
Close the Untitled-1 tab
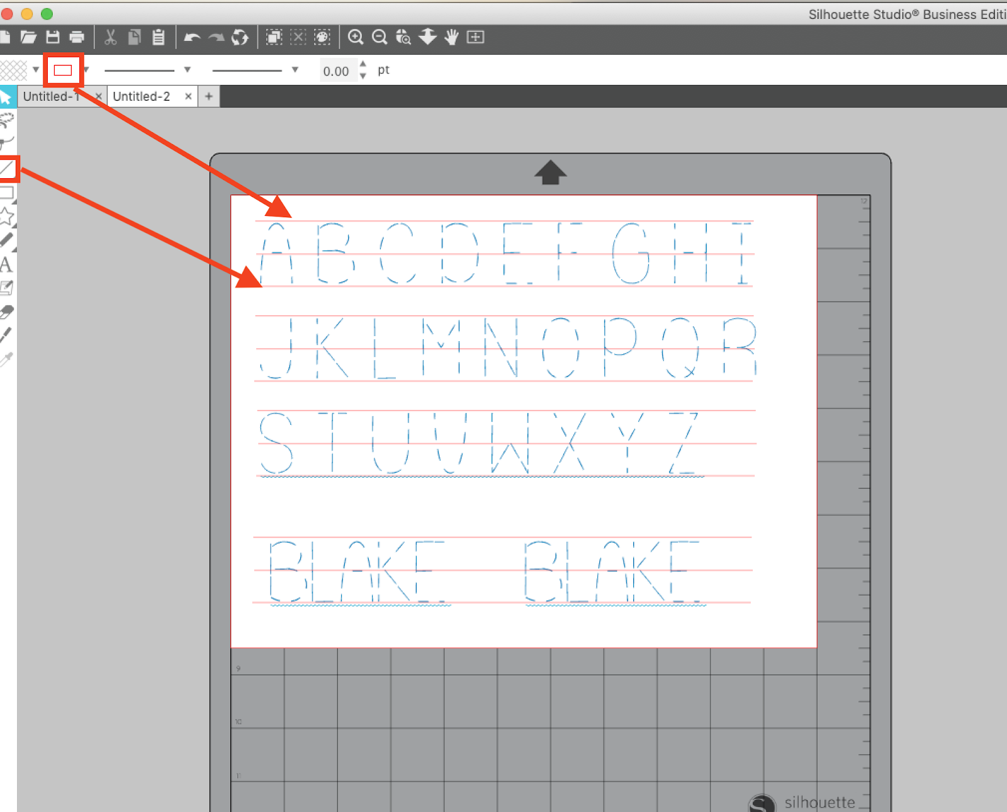click(x=99, y=96)
